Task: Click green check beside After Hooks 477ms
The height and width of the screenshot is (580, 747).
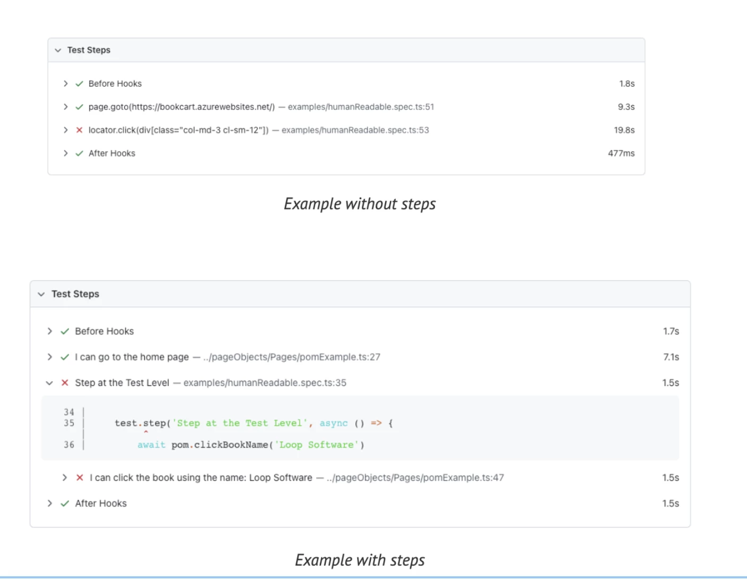Action: click(80, 153)
